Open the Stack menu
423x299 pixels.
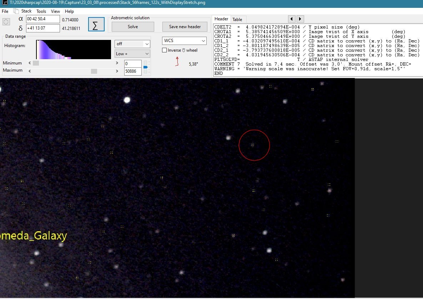point(26,11)
